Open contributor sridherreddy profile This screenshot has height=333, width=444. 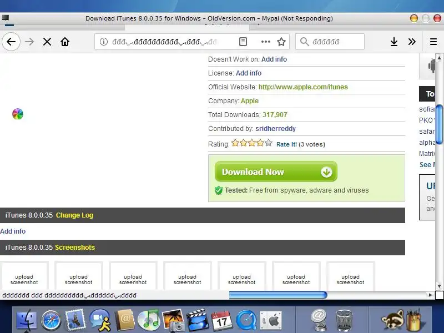pyautogui.click(x=275, y=129)
